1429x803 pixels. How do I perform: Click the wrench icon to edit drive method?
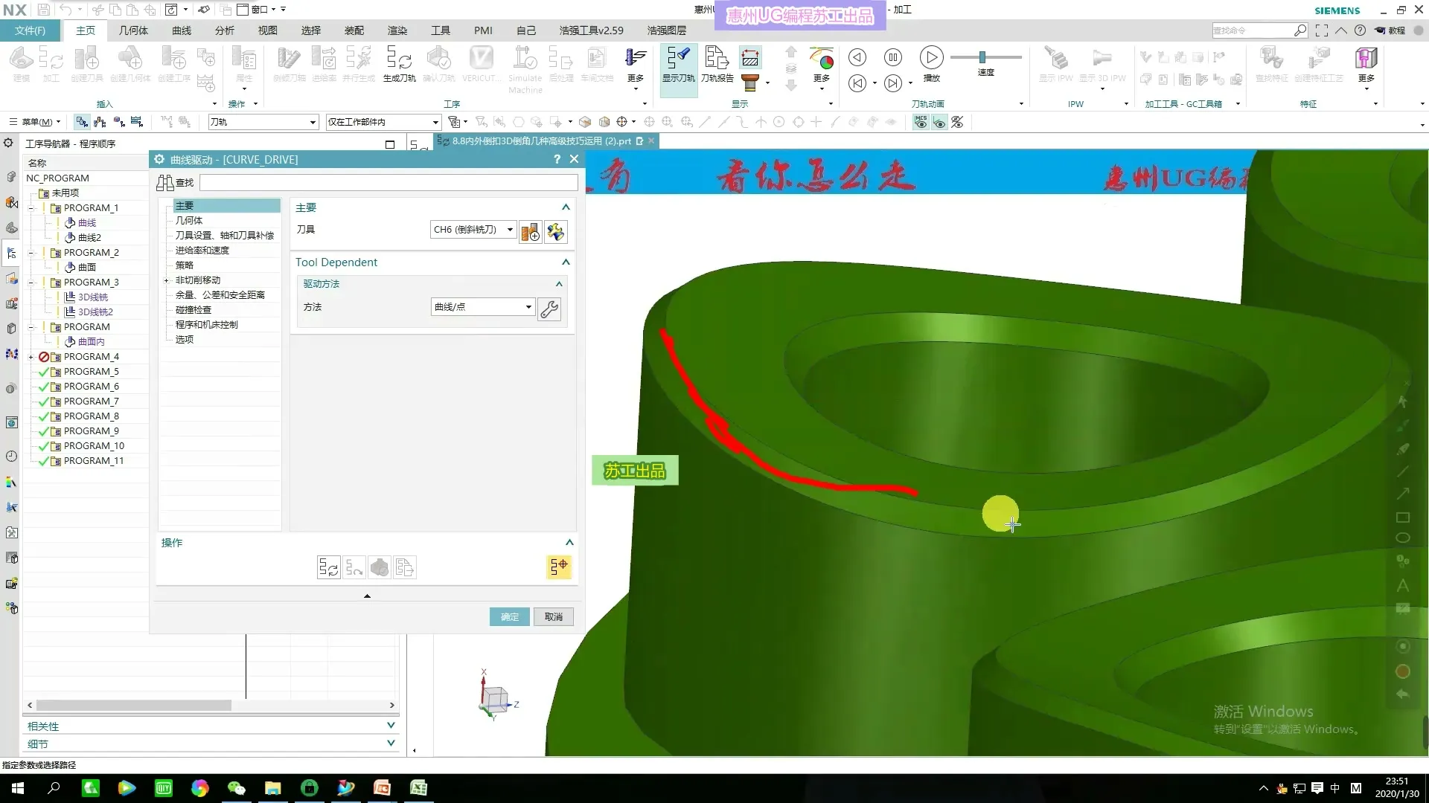tap(549, 309)
